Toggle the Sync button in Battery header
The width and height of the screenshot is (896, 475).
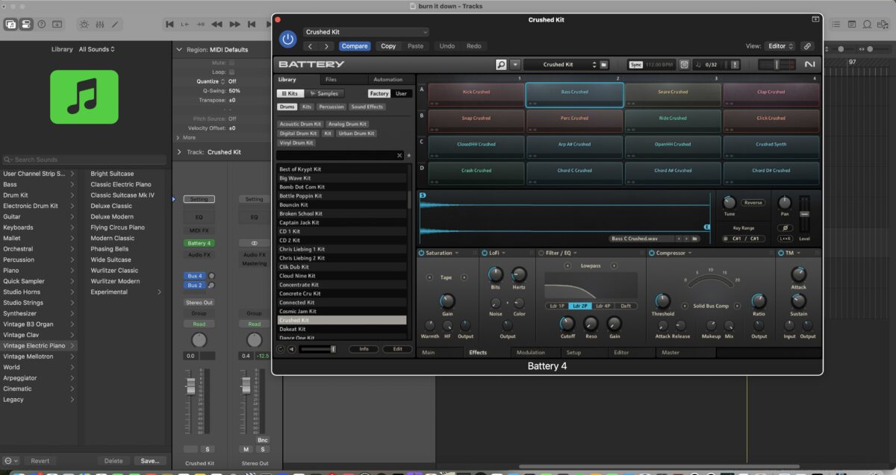click(635, 65)
